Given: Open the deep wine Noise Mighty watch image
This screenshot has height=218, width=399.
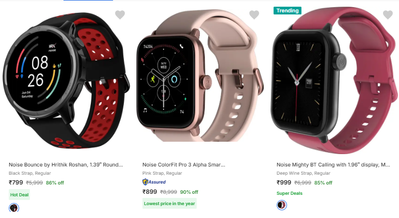Looking at the screenshot, I should (334, 81).
